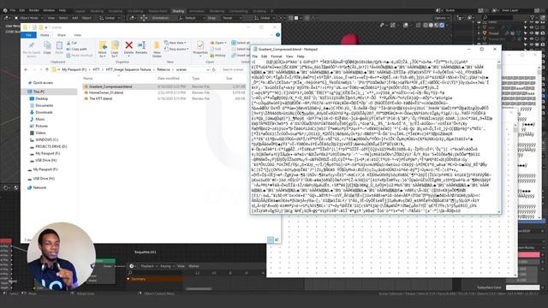The image size is (548, 308).
Task: Open Notepad View menu
Action: coord(289,56)
